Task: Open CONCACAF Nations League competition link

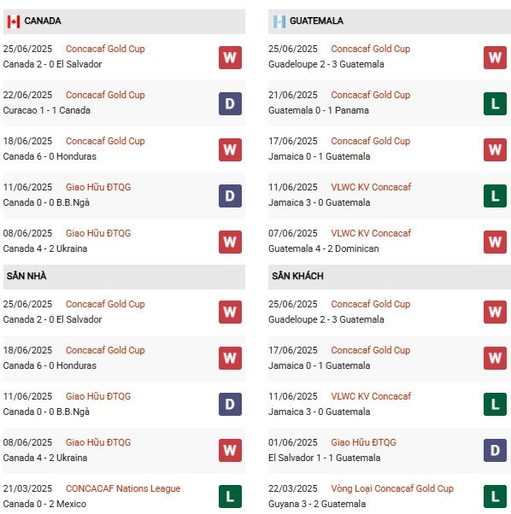Action: point(123,488)
